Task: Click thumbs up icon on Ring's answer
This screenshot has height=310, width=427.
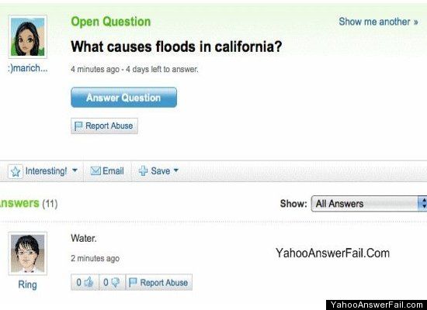Action: (89, 282)
